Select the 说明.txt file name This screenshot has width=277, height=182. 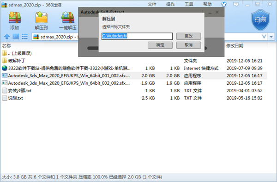[15, 98]
